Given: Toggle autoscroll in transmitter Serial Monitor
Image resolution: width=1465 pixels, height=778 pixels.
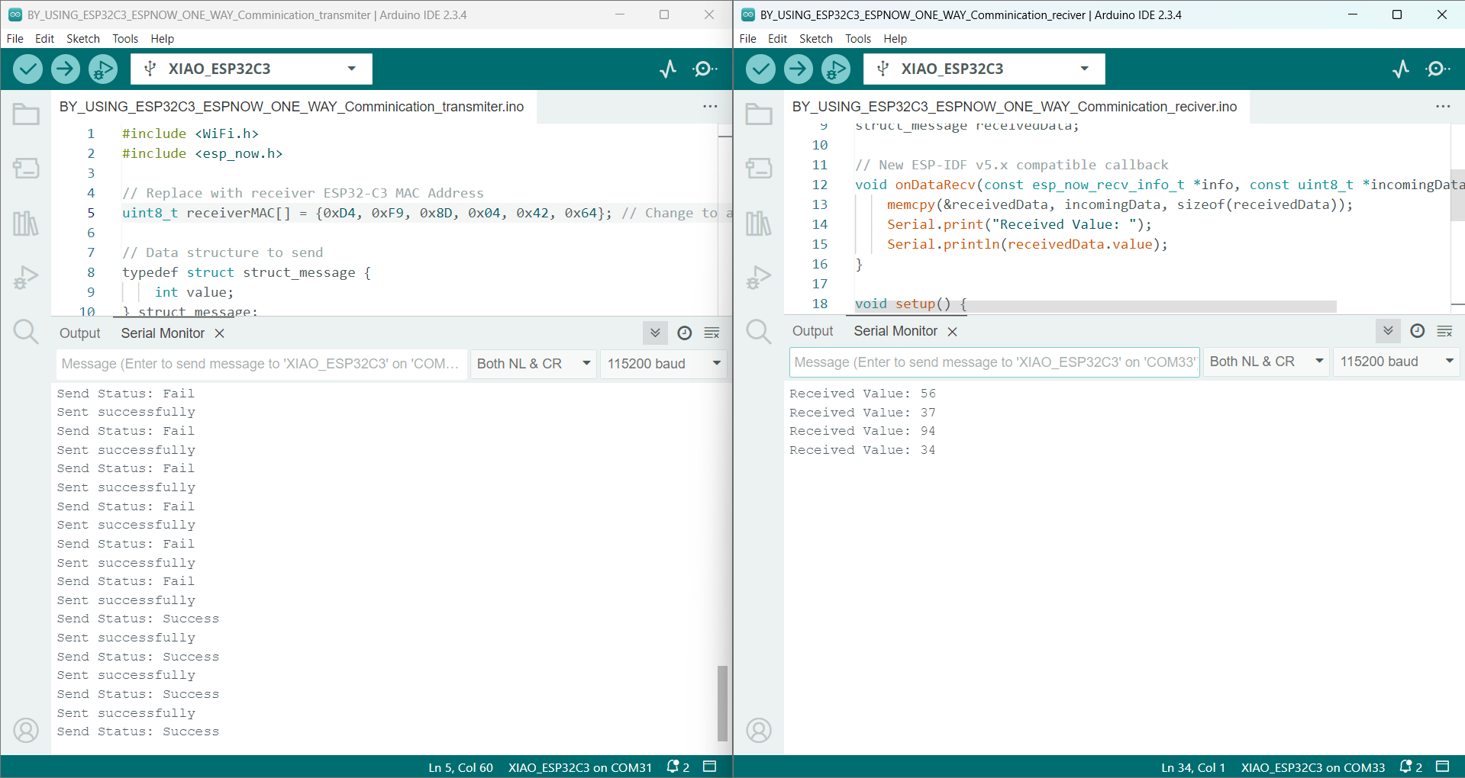Looking at the screenshot, I should point(655,333).
